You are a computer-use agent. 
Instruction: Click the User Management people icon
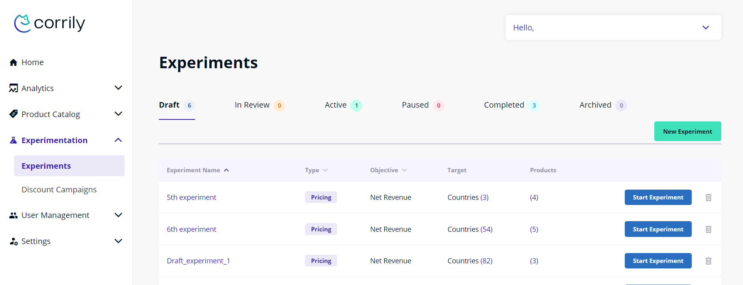pyautogui.click(x=13, y=215)
